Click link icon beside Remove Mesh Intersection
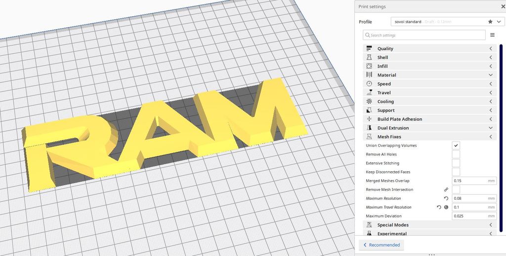 (x=446, y=189)
